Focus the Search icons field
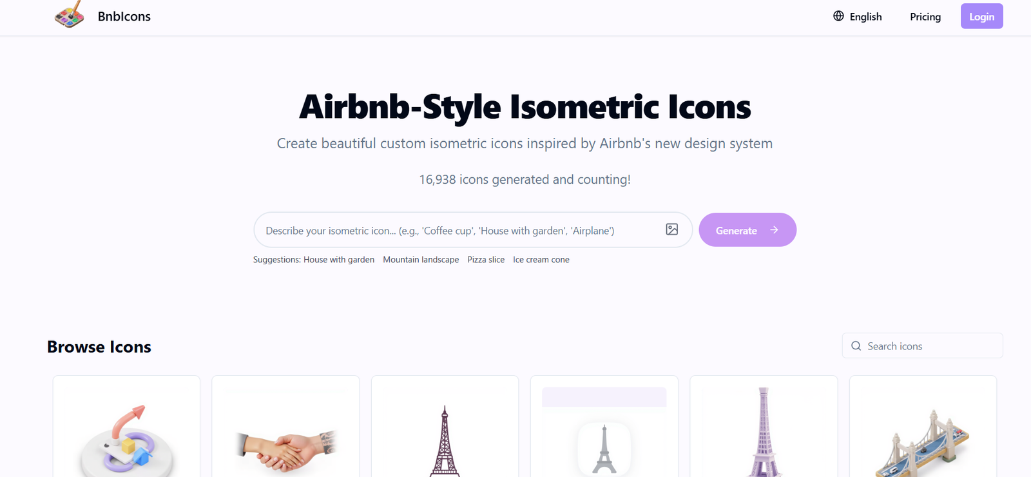This screenshot has width=1031, height=477. [x=923, y=346]
